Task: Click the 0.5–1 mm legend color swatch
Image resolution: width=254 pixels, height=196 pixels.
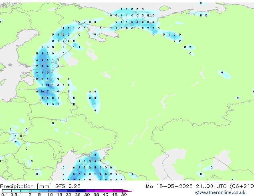Action: tap(16, 191)
